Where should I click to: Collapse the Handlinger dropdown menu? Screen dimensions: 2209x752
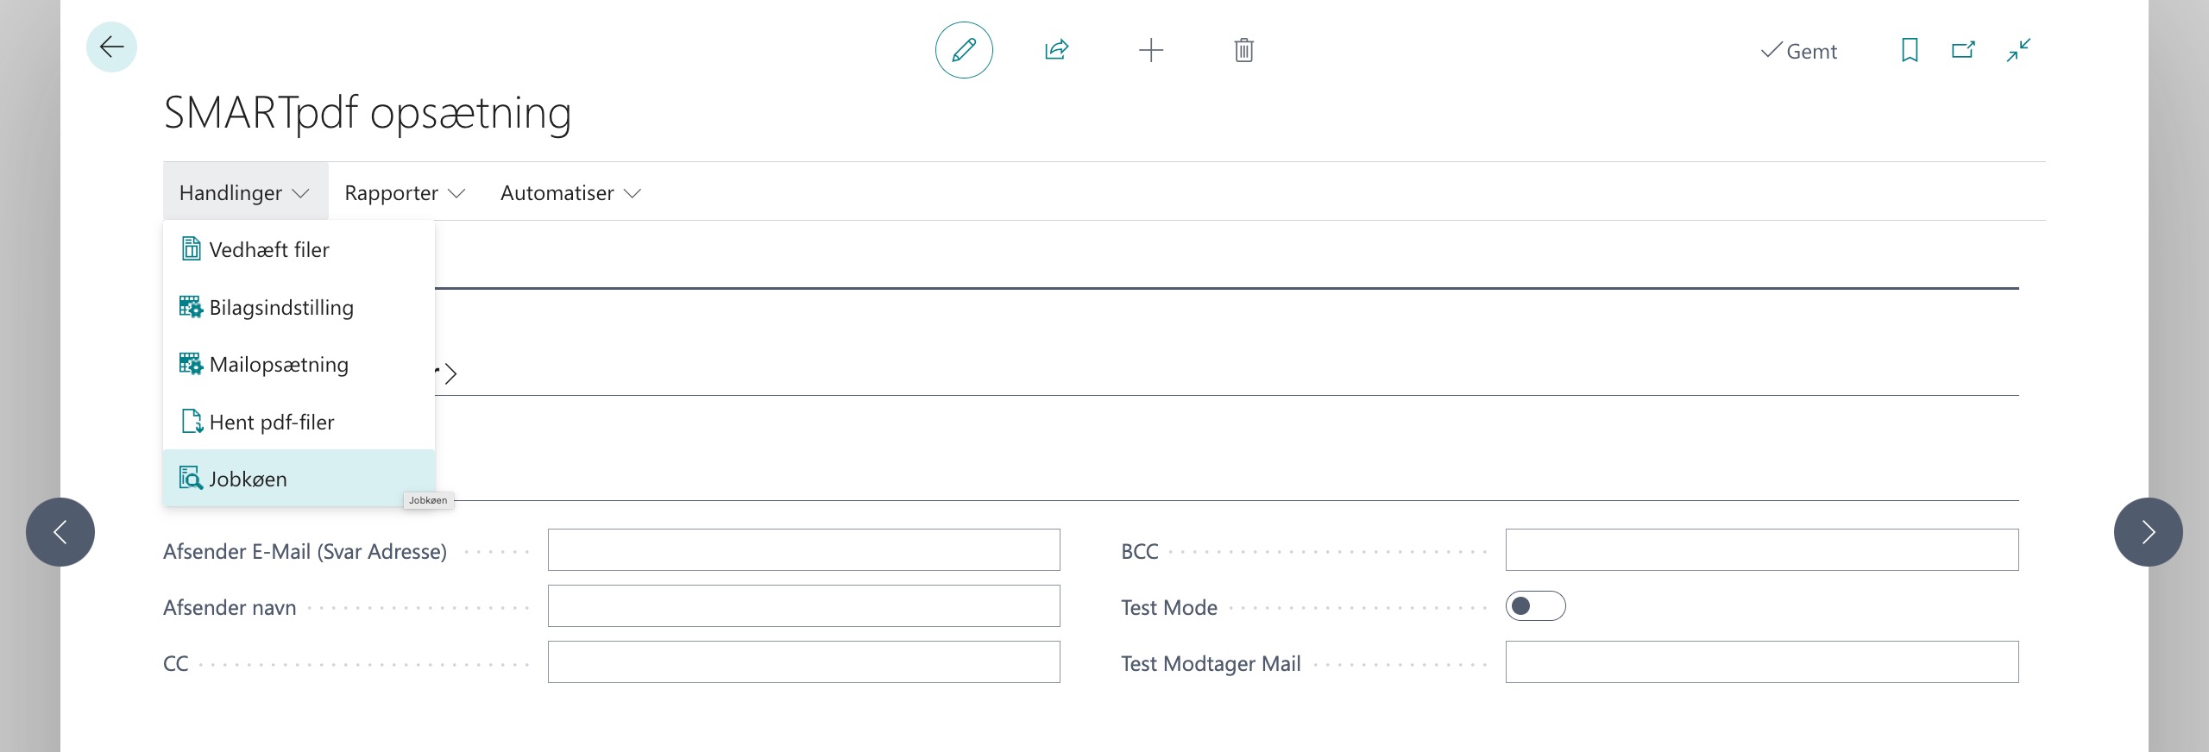click(244, 193)
